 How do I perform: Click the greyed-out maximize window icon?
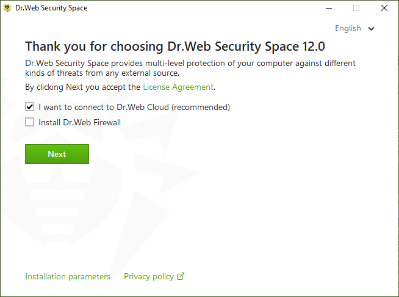click(356, 8)
